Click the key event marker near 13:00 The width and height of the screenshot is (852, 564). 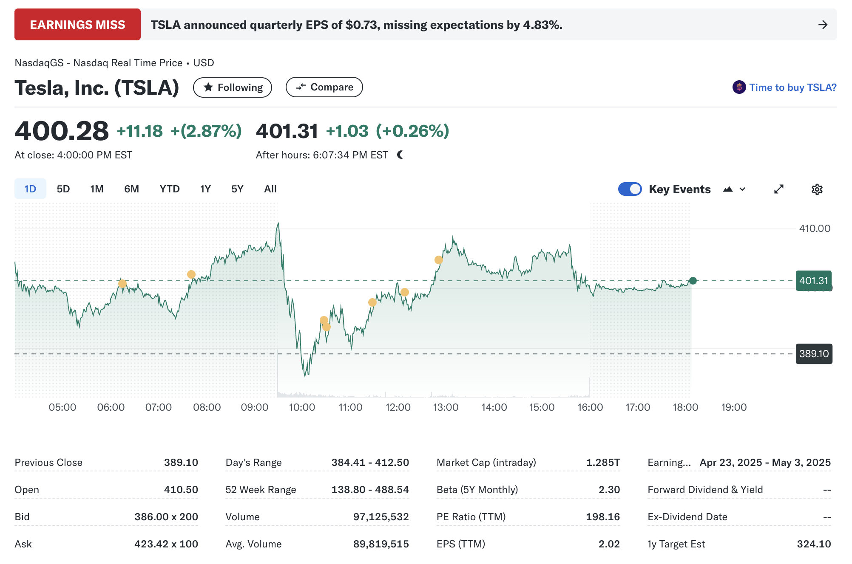439,260
